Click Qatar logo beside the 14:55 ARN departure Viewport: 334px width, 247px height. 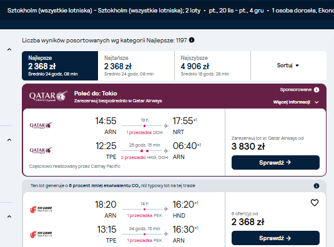click(41, 125)
